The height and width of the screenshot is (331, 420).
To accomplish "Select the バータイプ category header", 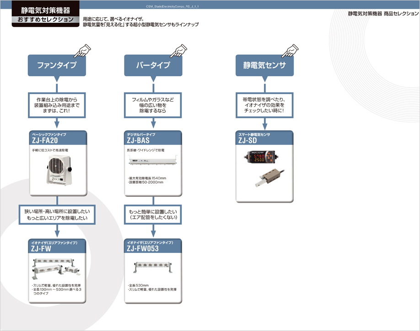I will pyautogui.click(x=153, y=65).
